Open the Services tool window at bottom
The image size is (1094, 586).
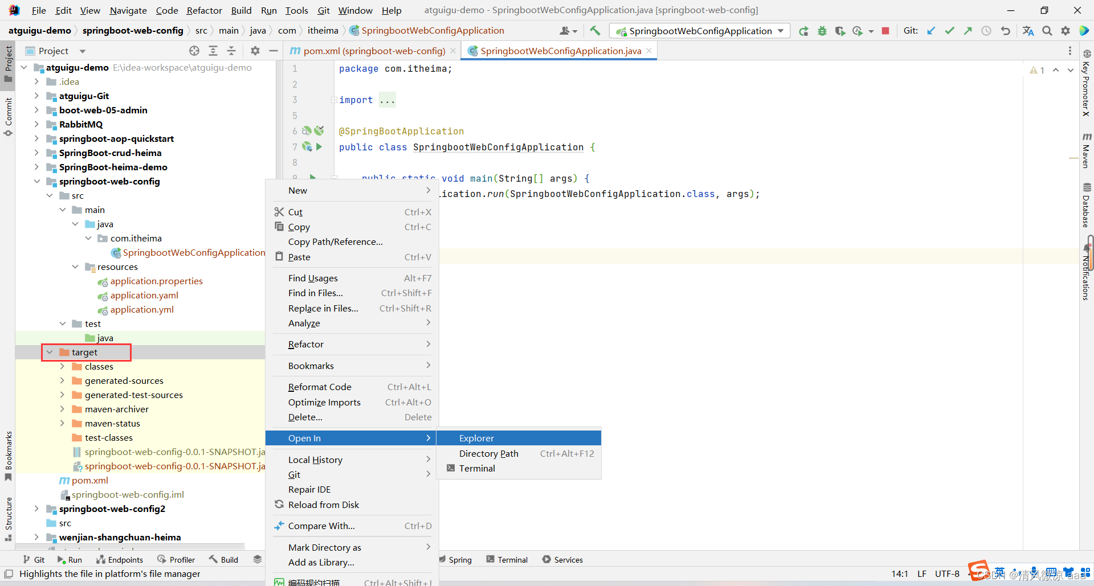pos(562,560)
